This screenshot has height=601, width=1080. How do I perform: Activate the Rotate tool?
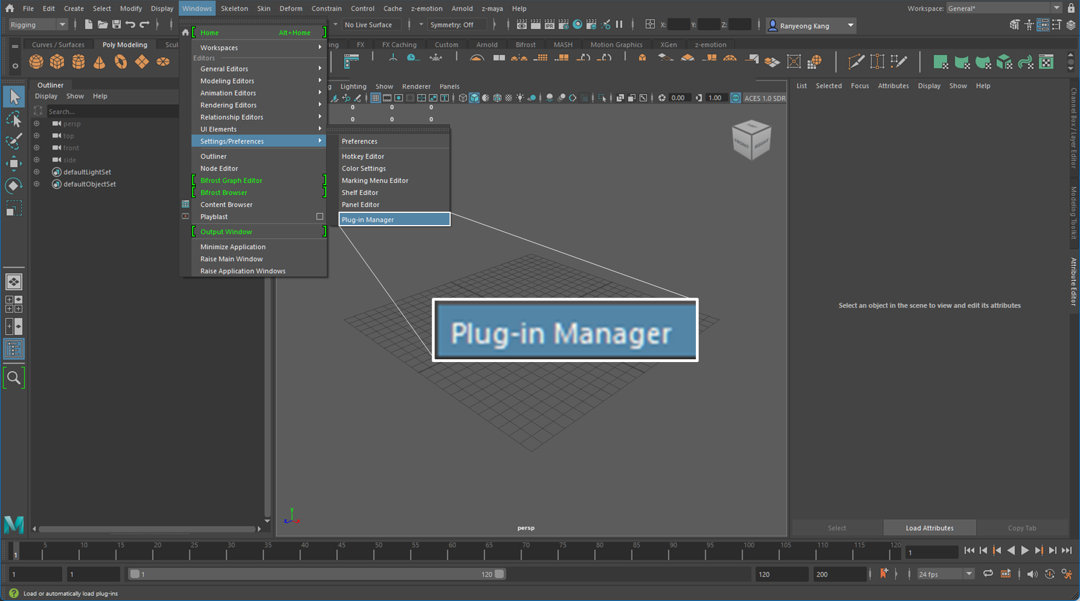(14, 186)
